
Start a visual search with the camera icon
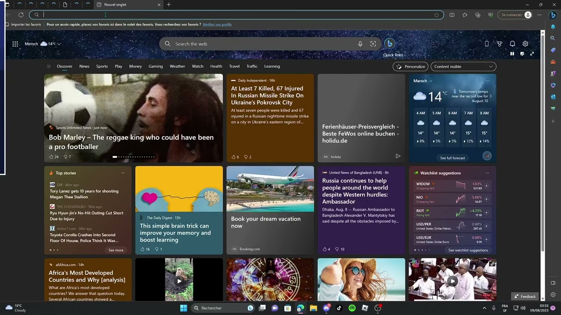373,44
